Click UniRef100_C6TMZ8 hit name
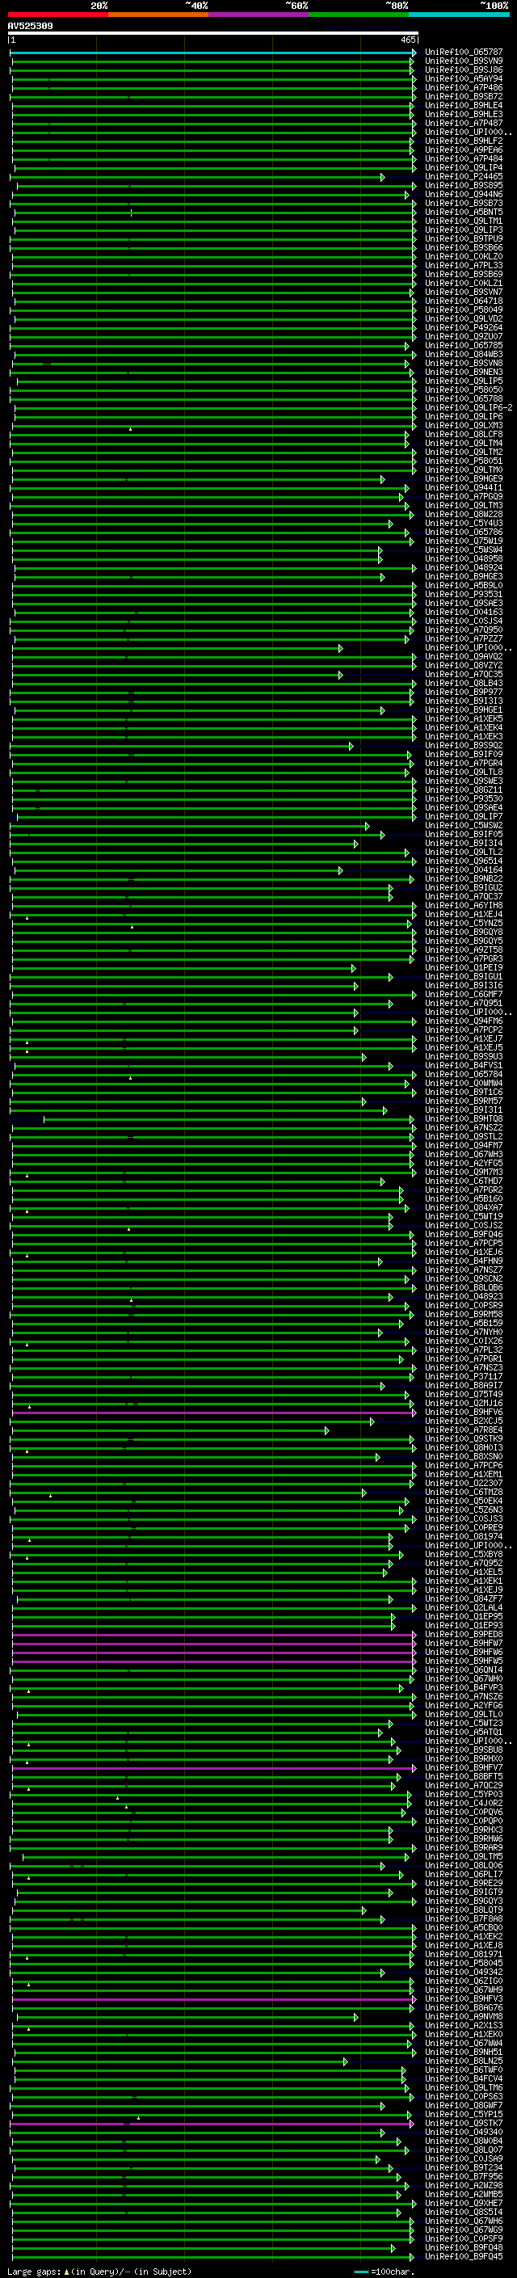 (x=463, y=1493)
